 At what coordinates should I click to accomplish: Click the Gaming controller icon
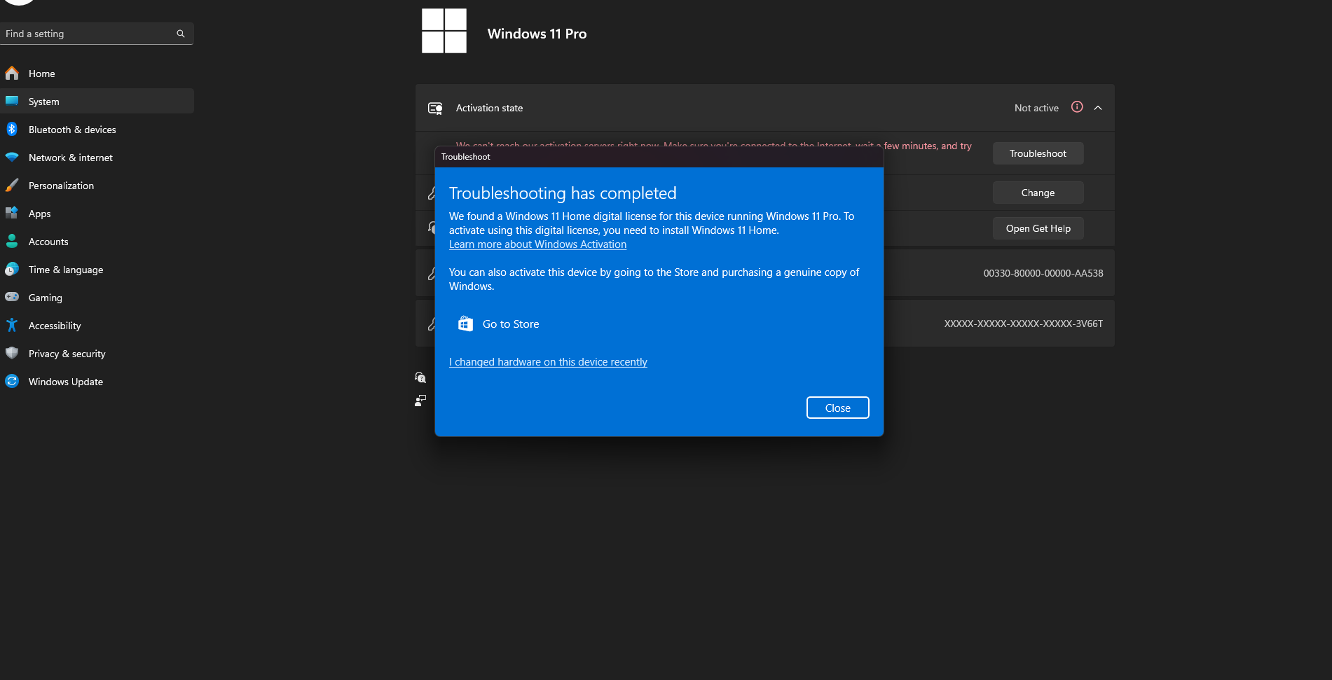coord(12,298)
